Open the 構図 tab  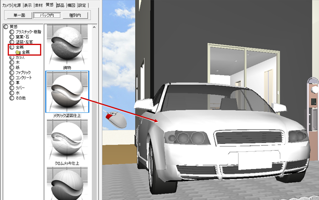[x=71, y=5]
